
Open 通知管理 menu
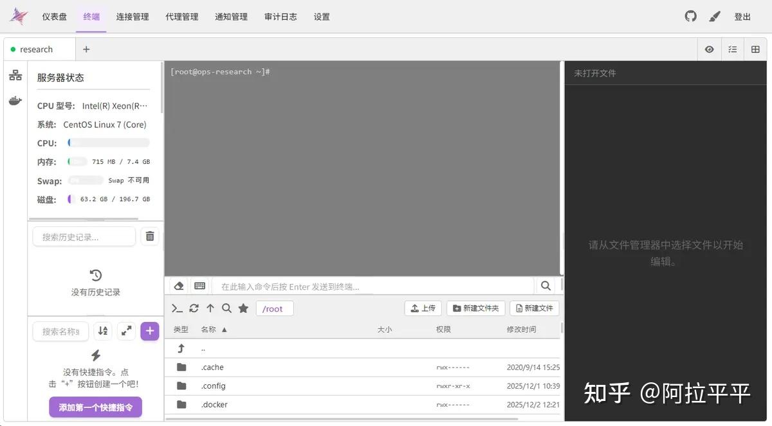point(231,17)
